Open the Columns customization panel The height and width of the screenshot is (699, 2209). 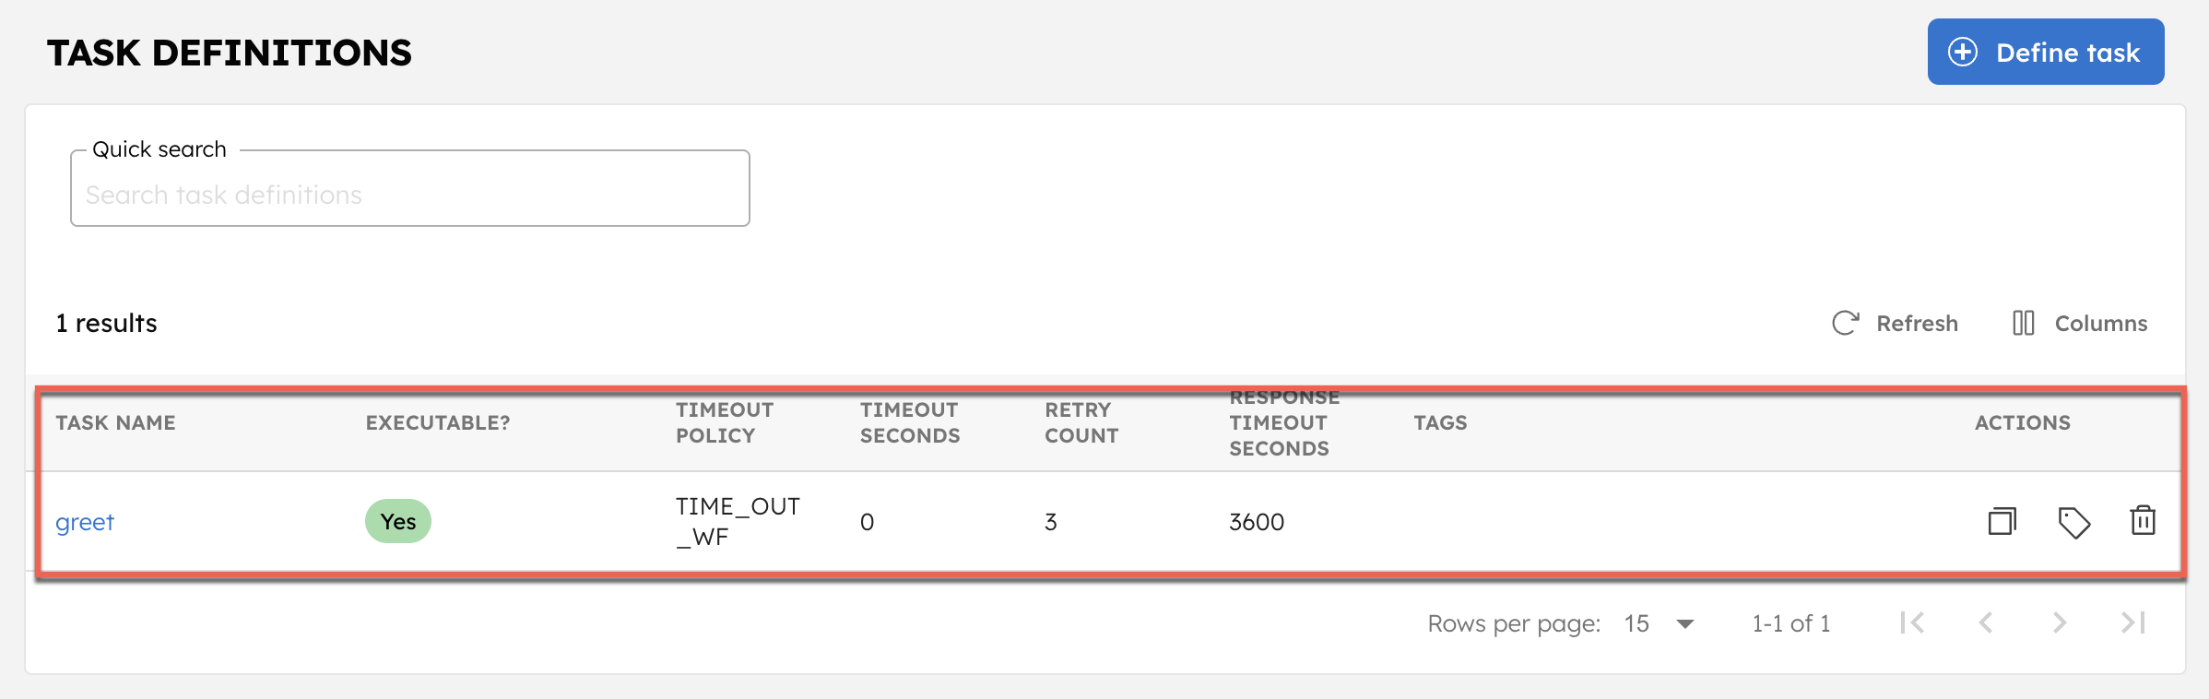coord(2079,323)
